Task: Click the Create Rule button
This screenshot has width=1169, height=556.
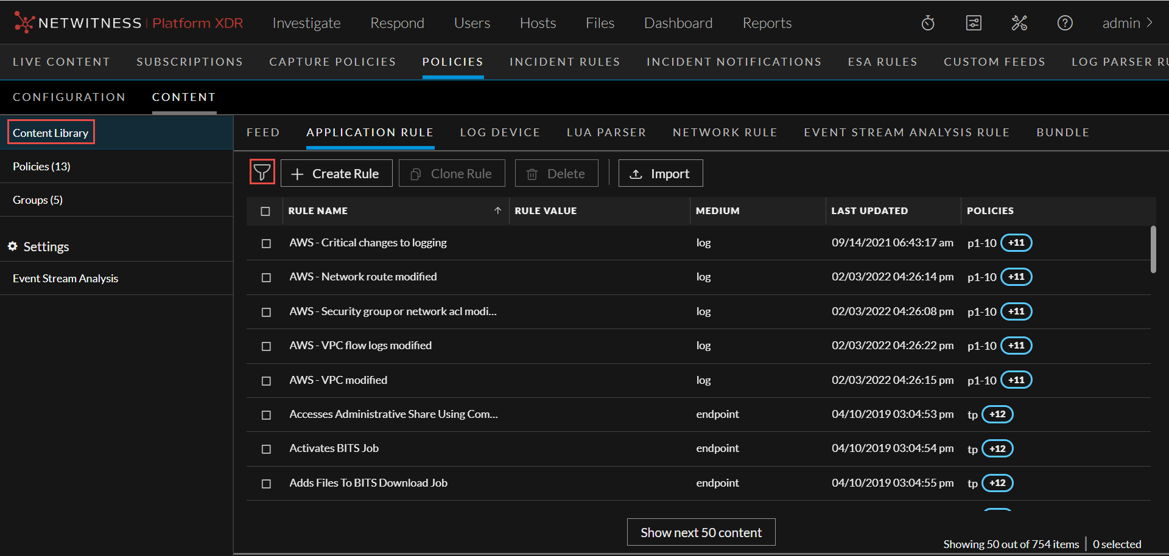Action: pos(336,173)
